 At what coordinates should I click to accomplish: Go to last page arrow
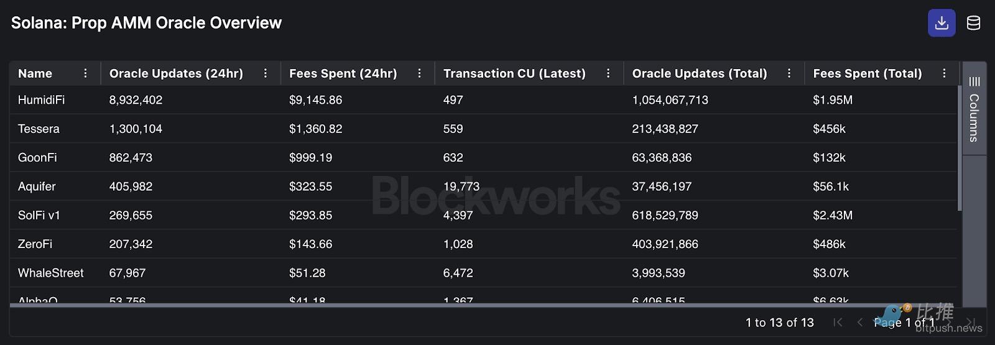(971, 322)
